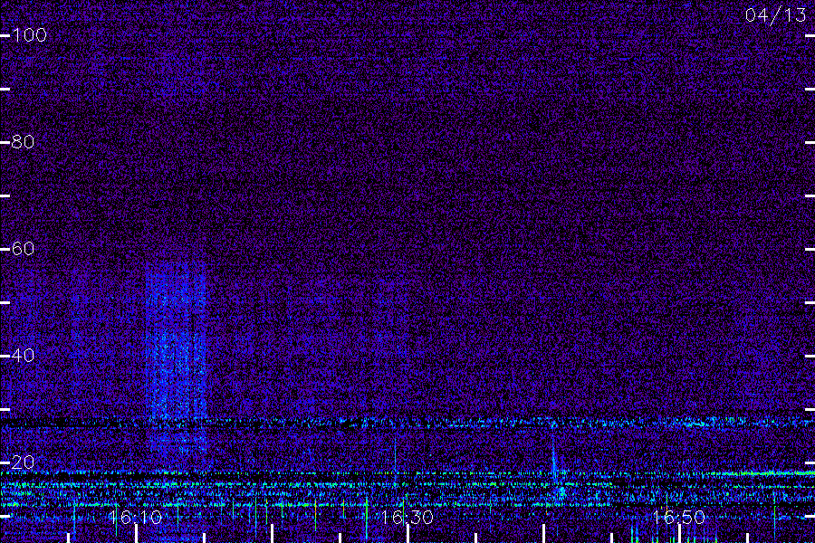Click the 04/13 date stamp
The width and height of the screenshot is (815, 543).
(775, 15)
